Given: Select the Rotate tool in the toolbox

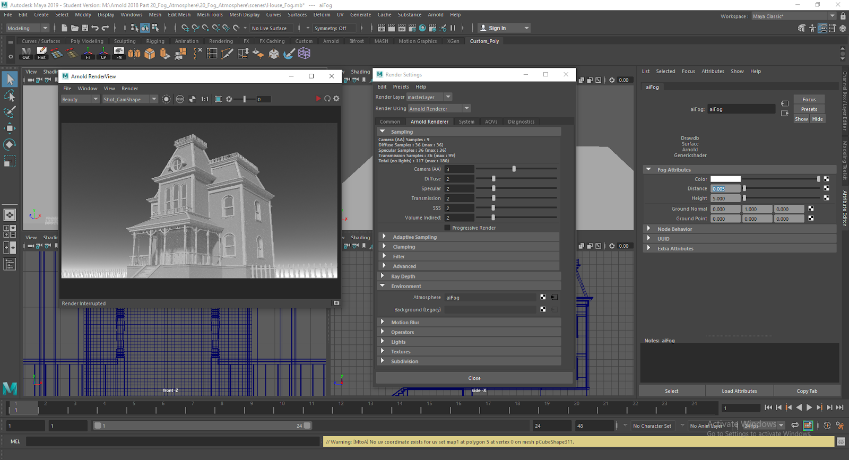Looking at the screenshot, I should [10, 144].
